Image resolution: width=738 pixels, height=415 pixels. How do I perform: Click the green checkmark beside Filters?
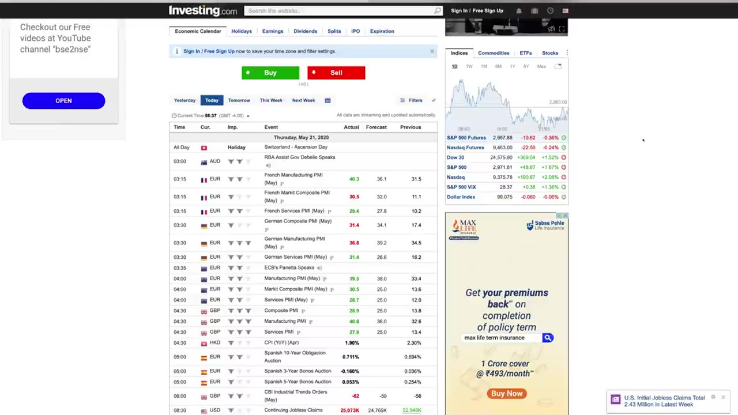click(x=434, y=100)
